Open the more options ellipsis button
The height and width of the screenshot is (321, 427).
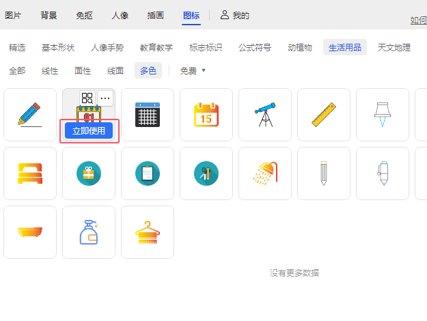[x=105, y=98]
